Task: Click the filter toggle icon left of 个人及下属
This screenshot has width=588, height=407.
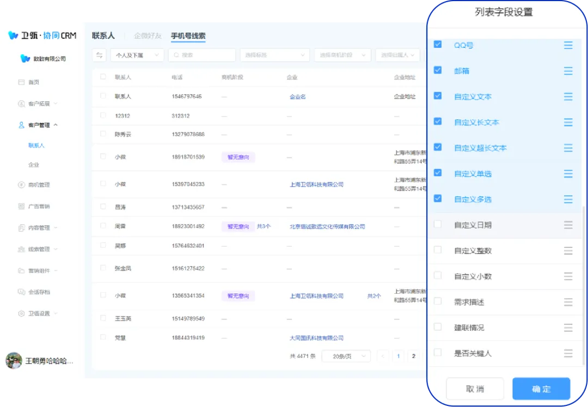Action: pyautogui.click(x=99, y=55)
